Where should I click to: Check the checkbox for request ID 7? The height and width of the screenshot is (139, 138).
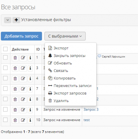click(5, 89)
